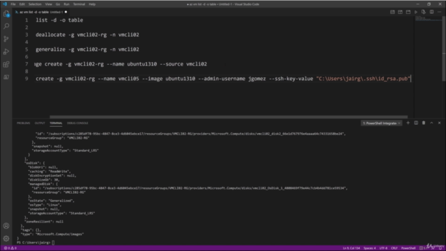The height and width of the screenshot is (251, 446).
Task: Click the first editor layout icon
Action: pos(392,12)
